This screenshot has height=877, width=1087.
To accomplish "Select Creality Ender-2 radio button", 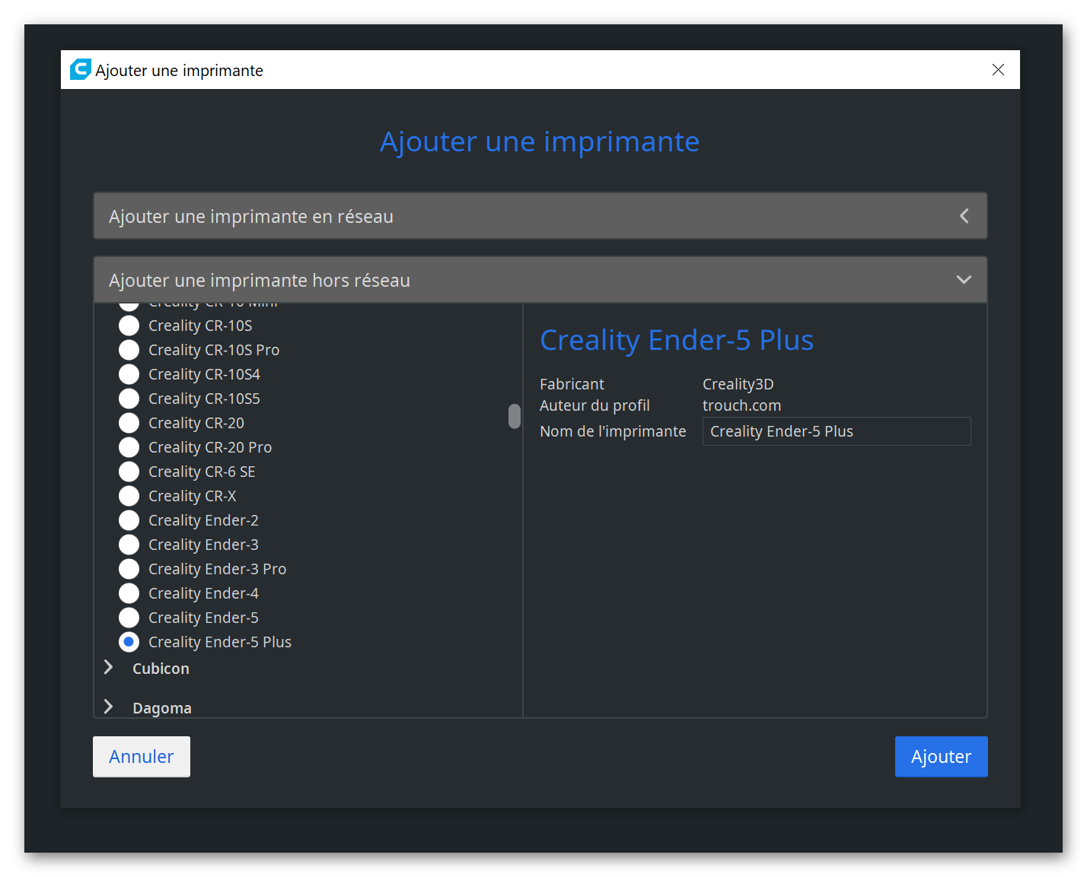I will pos(129,520).
